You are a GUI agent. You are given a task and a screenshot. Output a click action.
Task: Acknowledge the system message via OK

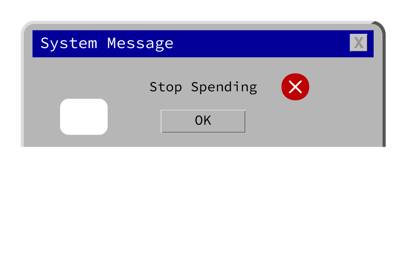203,121
